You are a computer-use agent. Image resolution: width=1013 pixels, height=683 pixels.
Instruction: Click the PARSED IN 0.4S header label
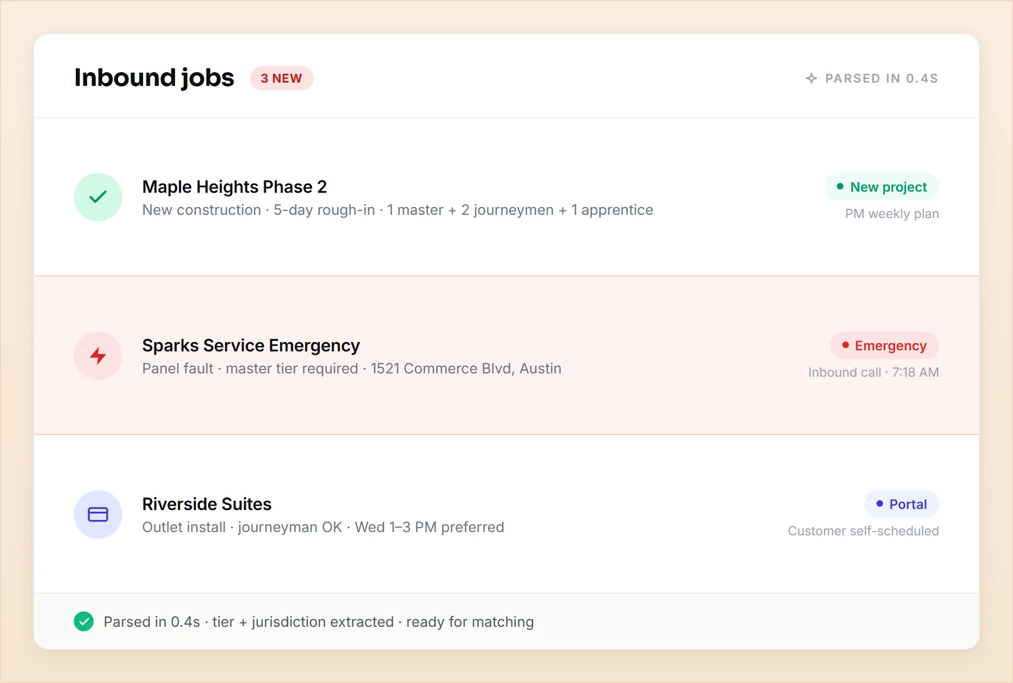coord(881,78)
